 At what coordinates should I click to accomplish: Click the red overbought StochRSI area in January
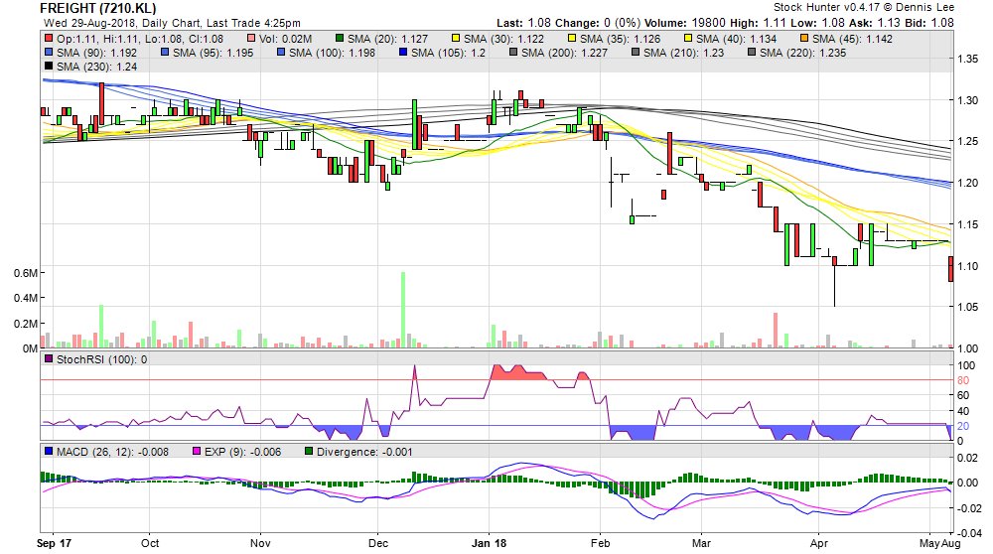516,373
